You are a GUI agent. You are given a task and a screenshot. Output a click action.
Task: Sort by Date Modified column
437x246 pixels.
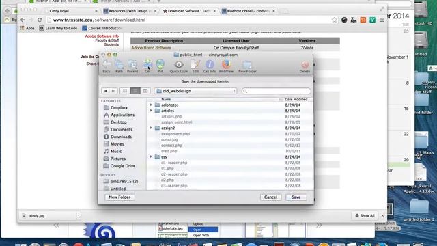coord(296,99)
